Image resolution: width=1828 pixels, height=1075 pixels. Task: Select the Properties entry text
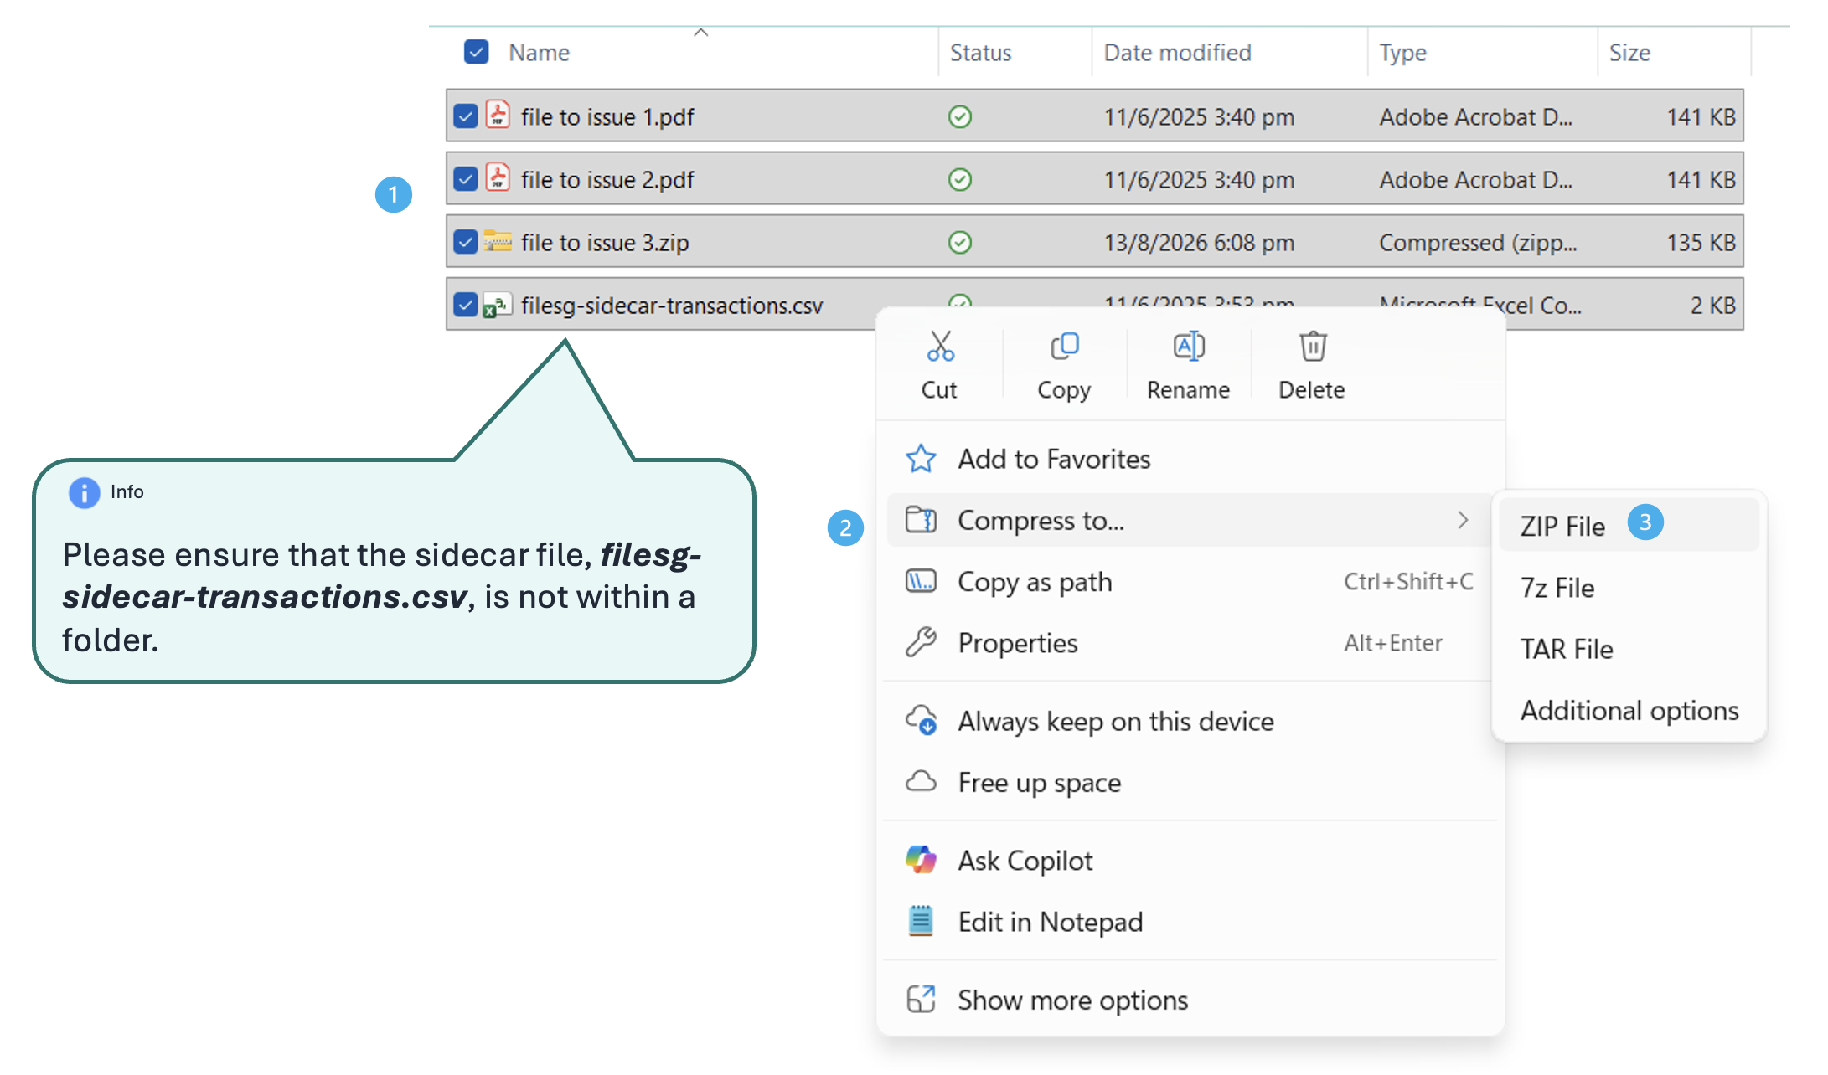[x=1018, y=643]
